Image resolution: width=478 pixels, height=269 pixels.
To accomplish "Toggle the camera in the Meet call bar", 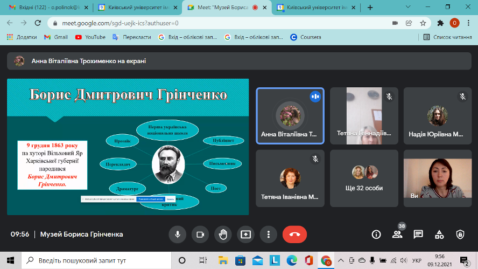I will [200, 234].
